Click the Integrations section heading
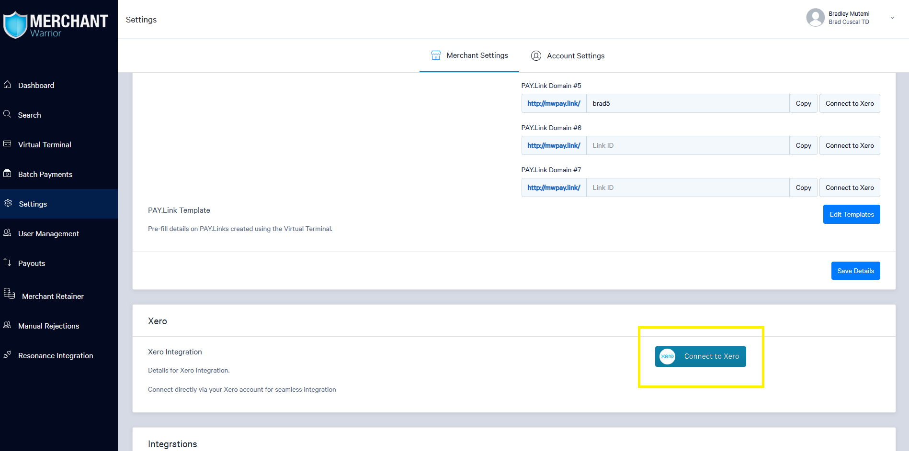The image size is (909, 451). [x=172, y=444]
